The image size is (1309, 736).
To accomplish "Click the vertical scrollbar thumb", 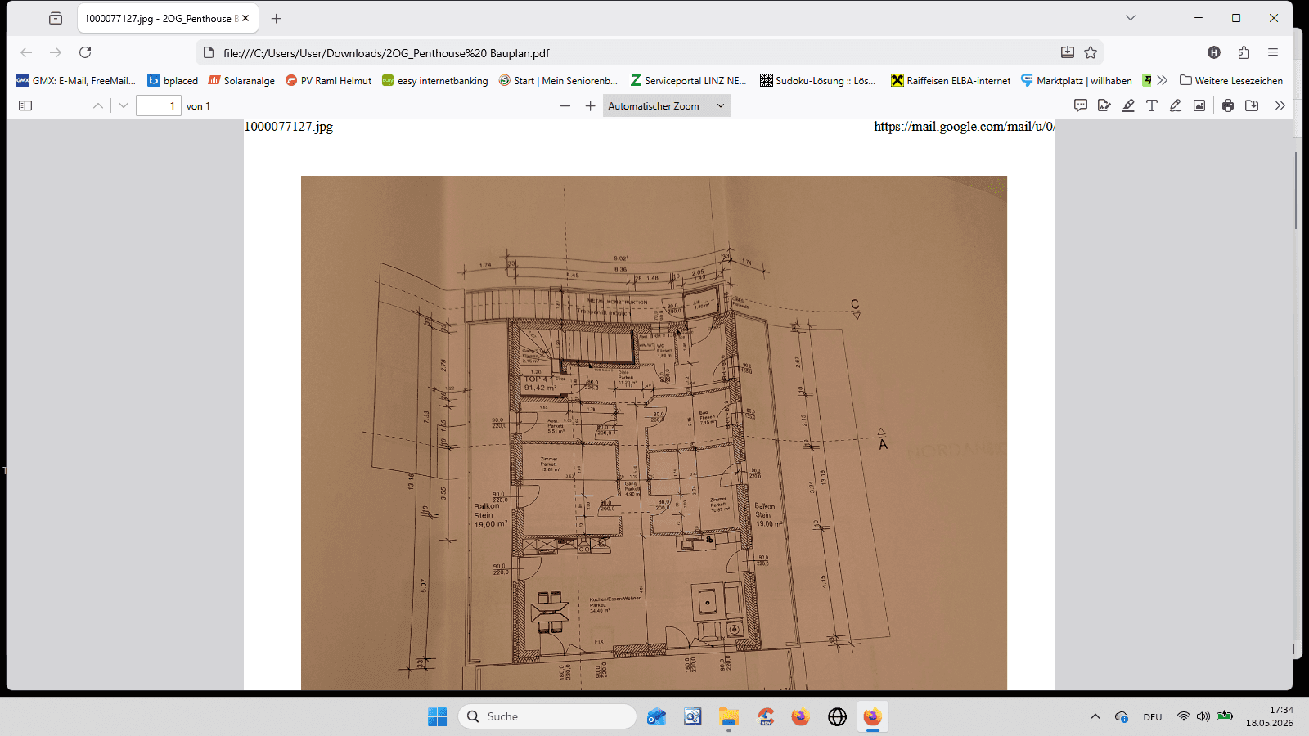I will point(1295,190).
